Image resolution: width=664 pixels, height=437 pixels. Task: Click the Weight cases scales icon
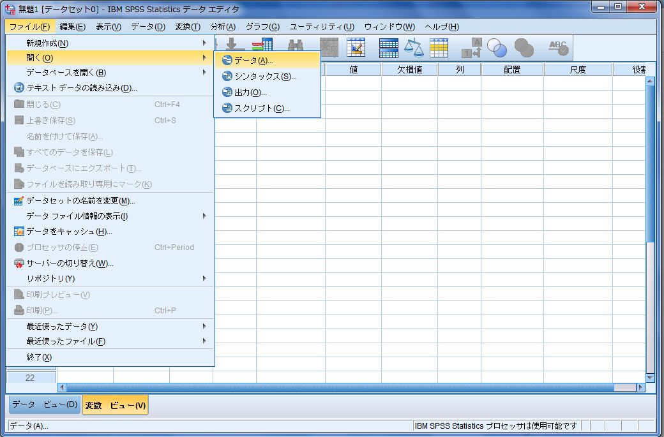[x=414, y=47]
